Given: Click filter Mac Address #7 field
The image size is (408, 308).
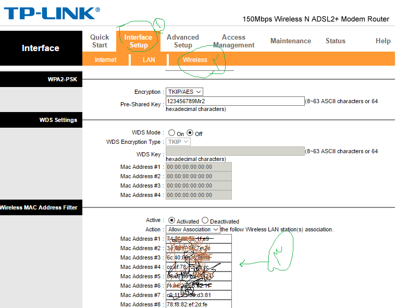Looking at the screenshot, I should click(x=199, y=295).
